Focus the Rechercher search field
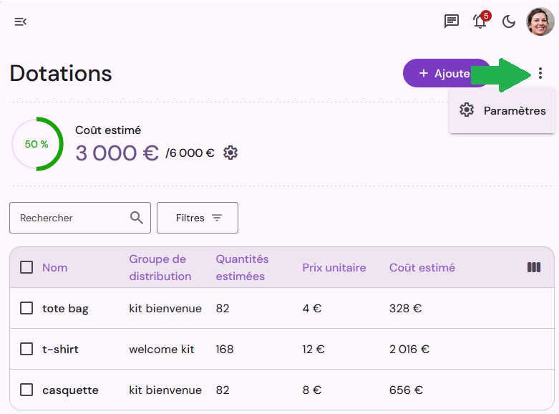The image size is (559, 414). pyautogui.click(x=80, y=218)
